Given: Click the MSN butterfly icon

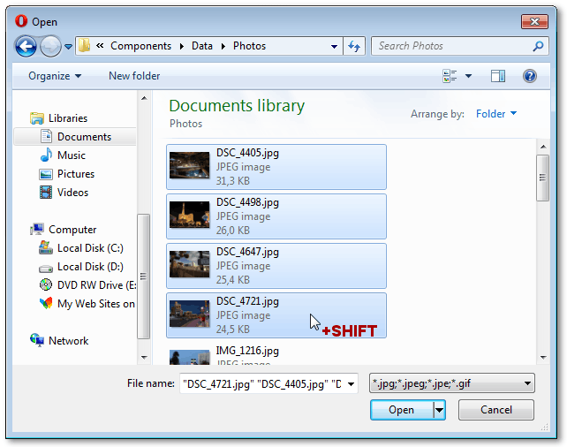Looking at the screenshot, I should click(46, 303).
